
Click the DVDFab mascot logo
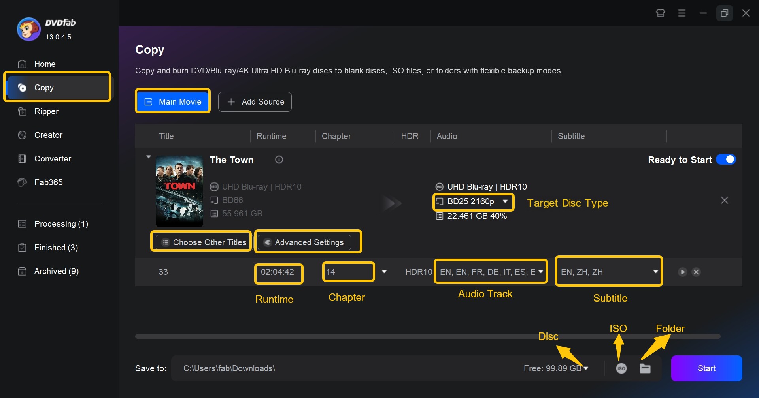point(28,29)
